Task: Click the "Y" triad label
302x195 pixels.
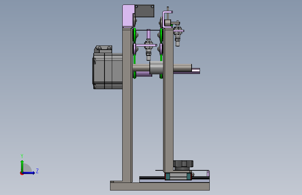Action: (22, 156)
